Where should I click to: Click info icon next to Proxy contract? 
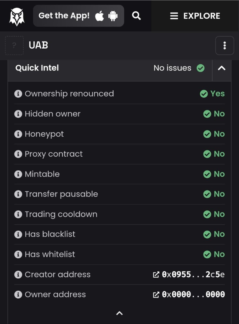point(18,154)
